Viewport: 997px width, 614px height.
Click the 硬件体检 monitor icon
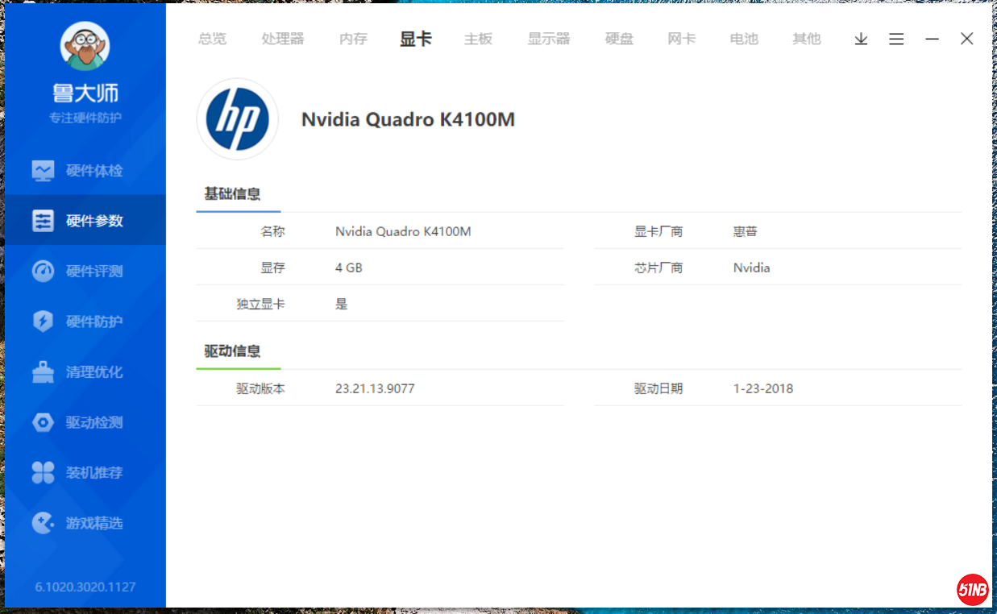click(43, 171)
